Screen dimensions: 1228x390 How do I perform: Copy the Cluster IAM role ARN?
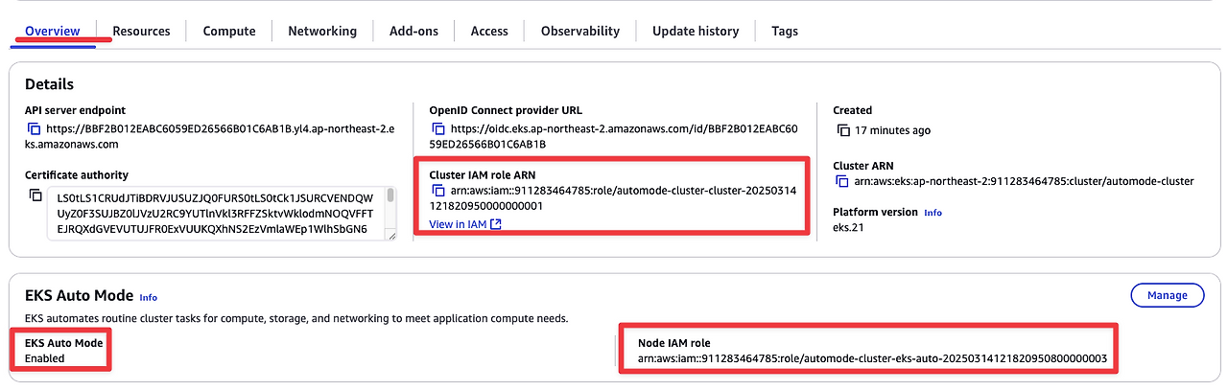(437, 191)
